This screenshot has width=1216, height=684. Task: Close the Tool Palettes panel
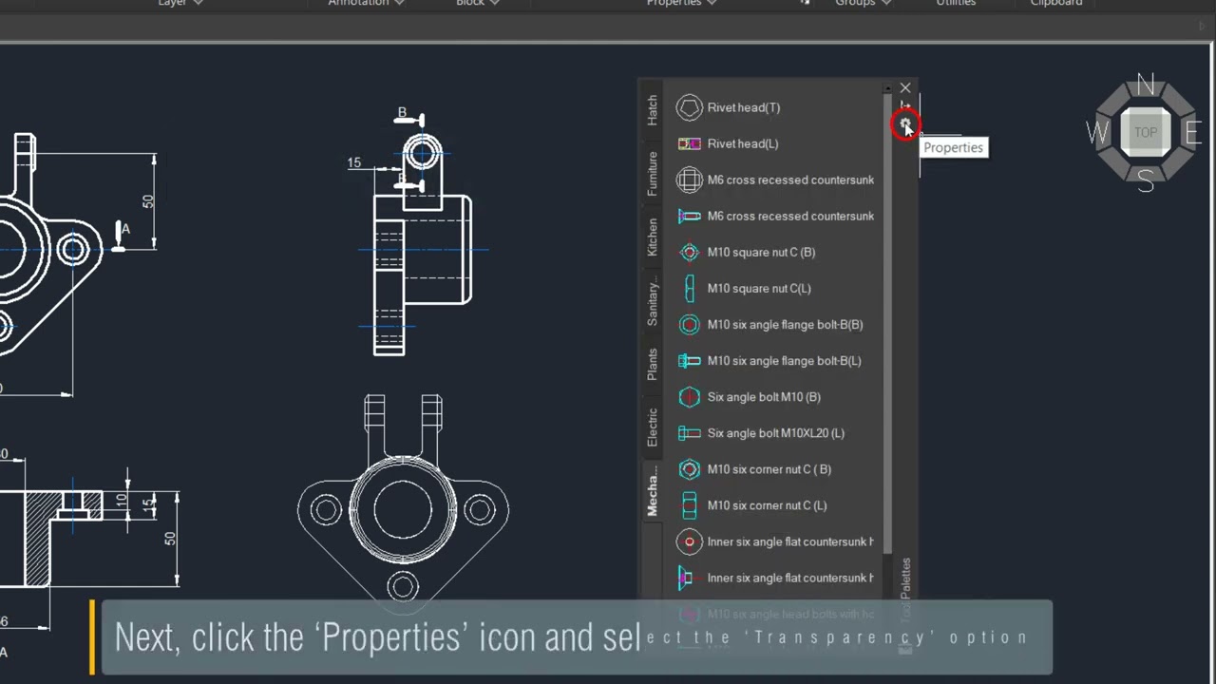coord(905,87)
